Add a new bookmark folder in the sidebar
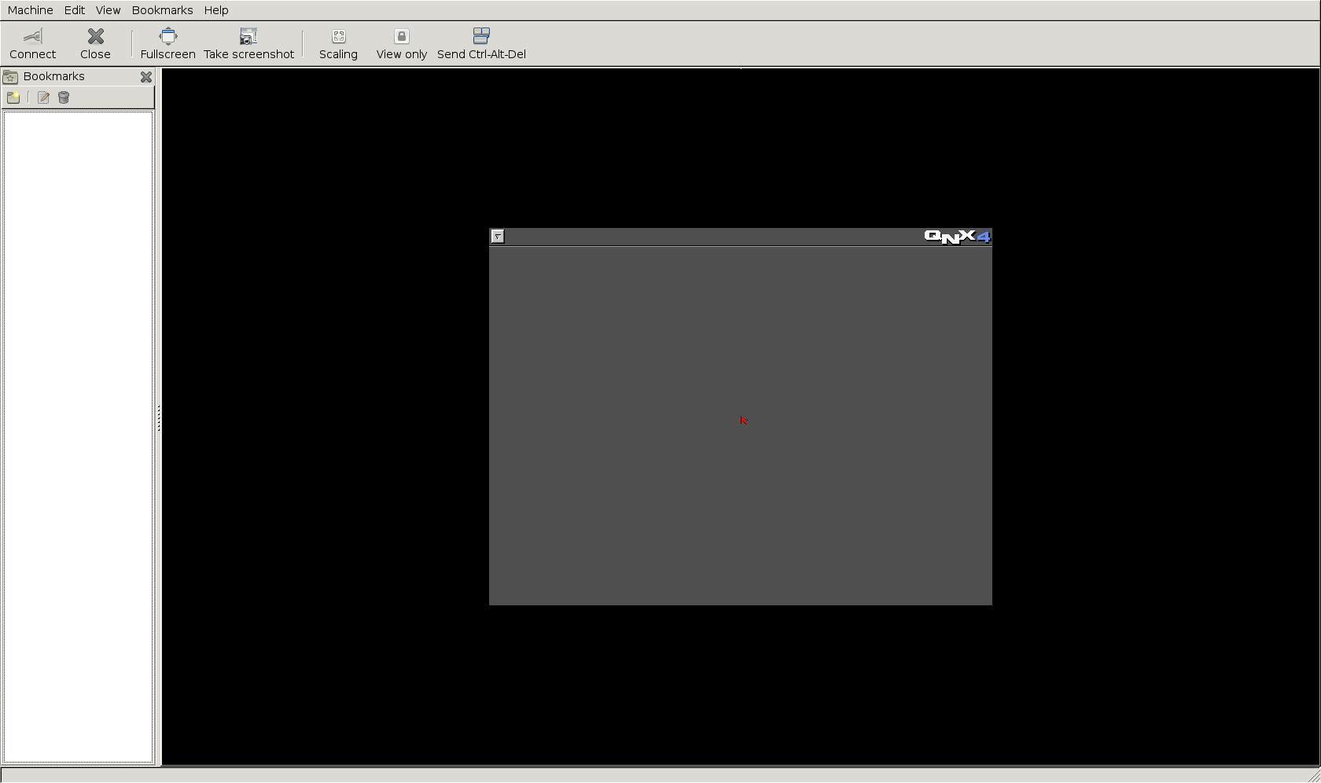Image resolution: width=1321 pixels, height=783 pixels. click(13, 97)
